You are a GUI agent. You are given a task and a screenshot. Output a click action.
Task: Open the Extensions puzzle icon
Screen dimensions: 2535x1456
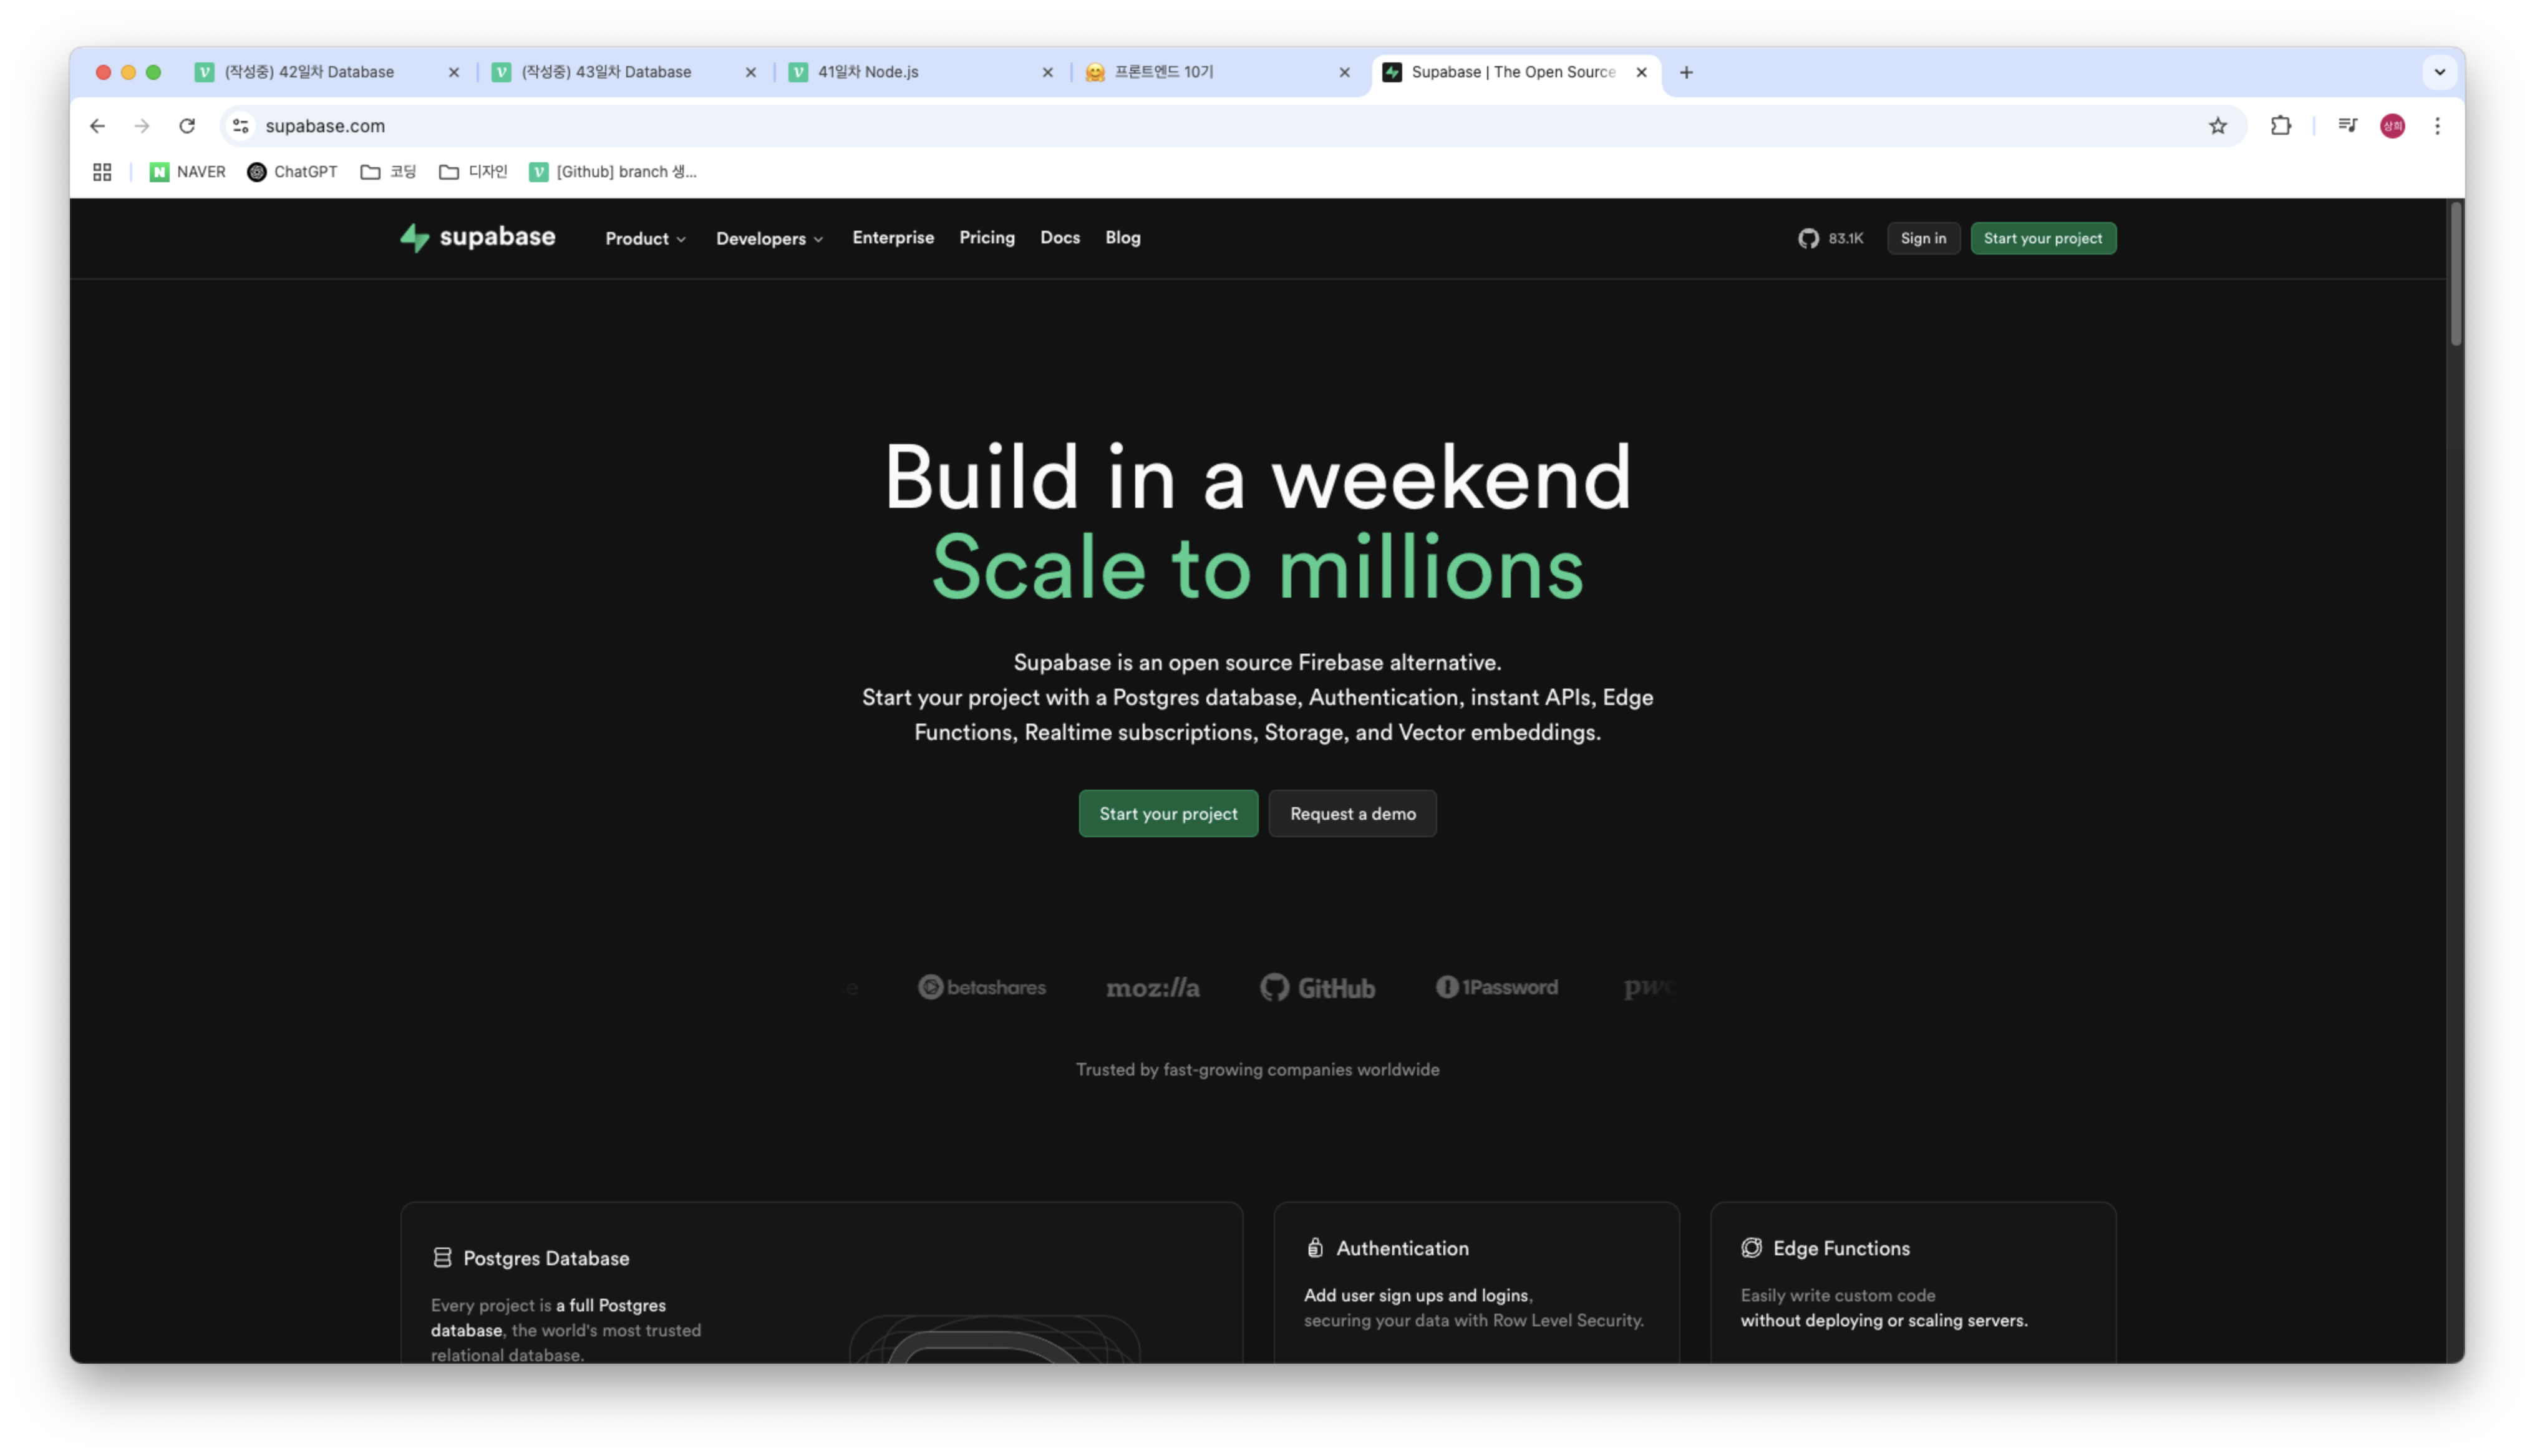point(2280,126)
